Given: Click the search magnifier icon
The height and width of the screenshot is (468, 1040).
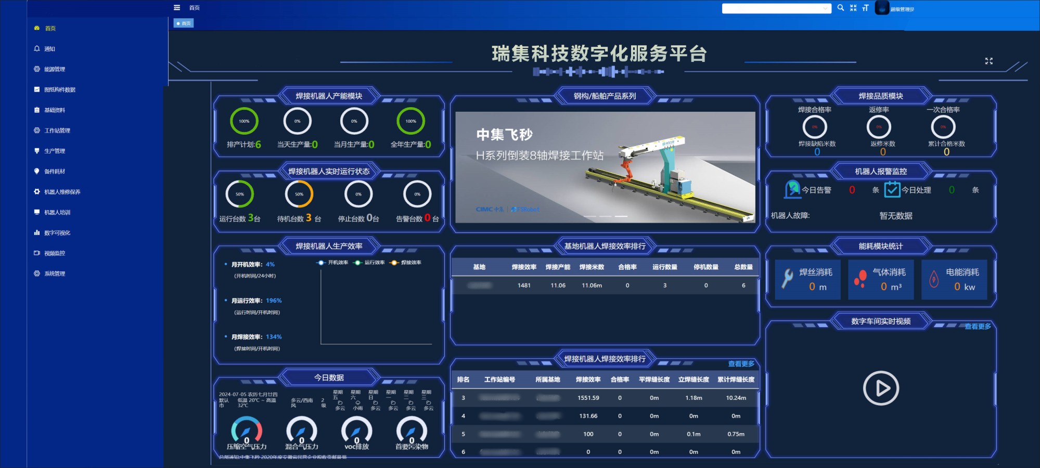Looking at the screenshot, I should coord(840,8).
